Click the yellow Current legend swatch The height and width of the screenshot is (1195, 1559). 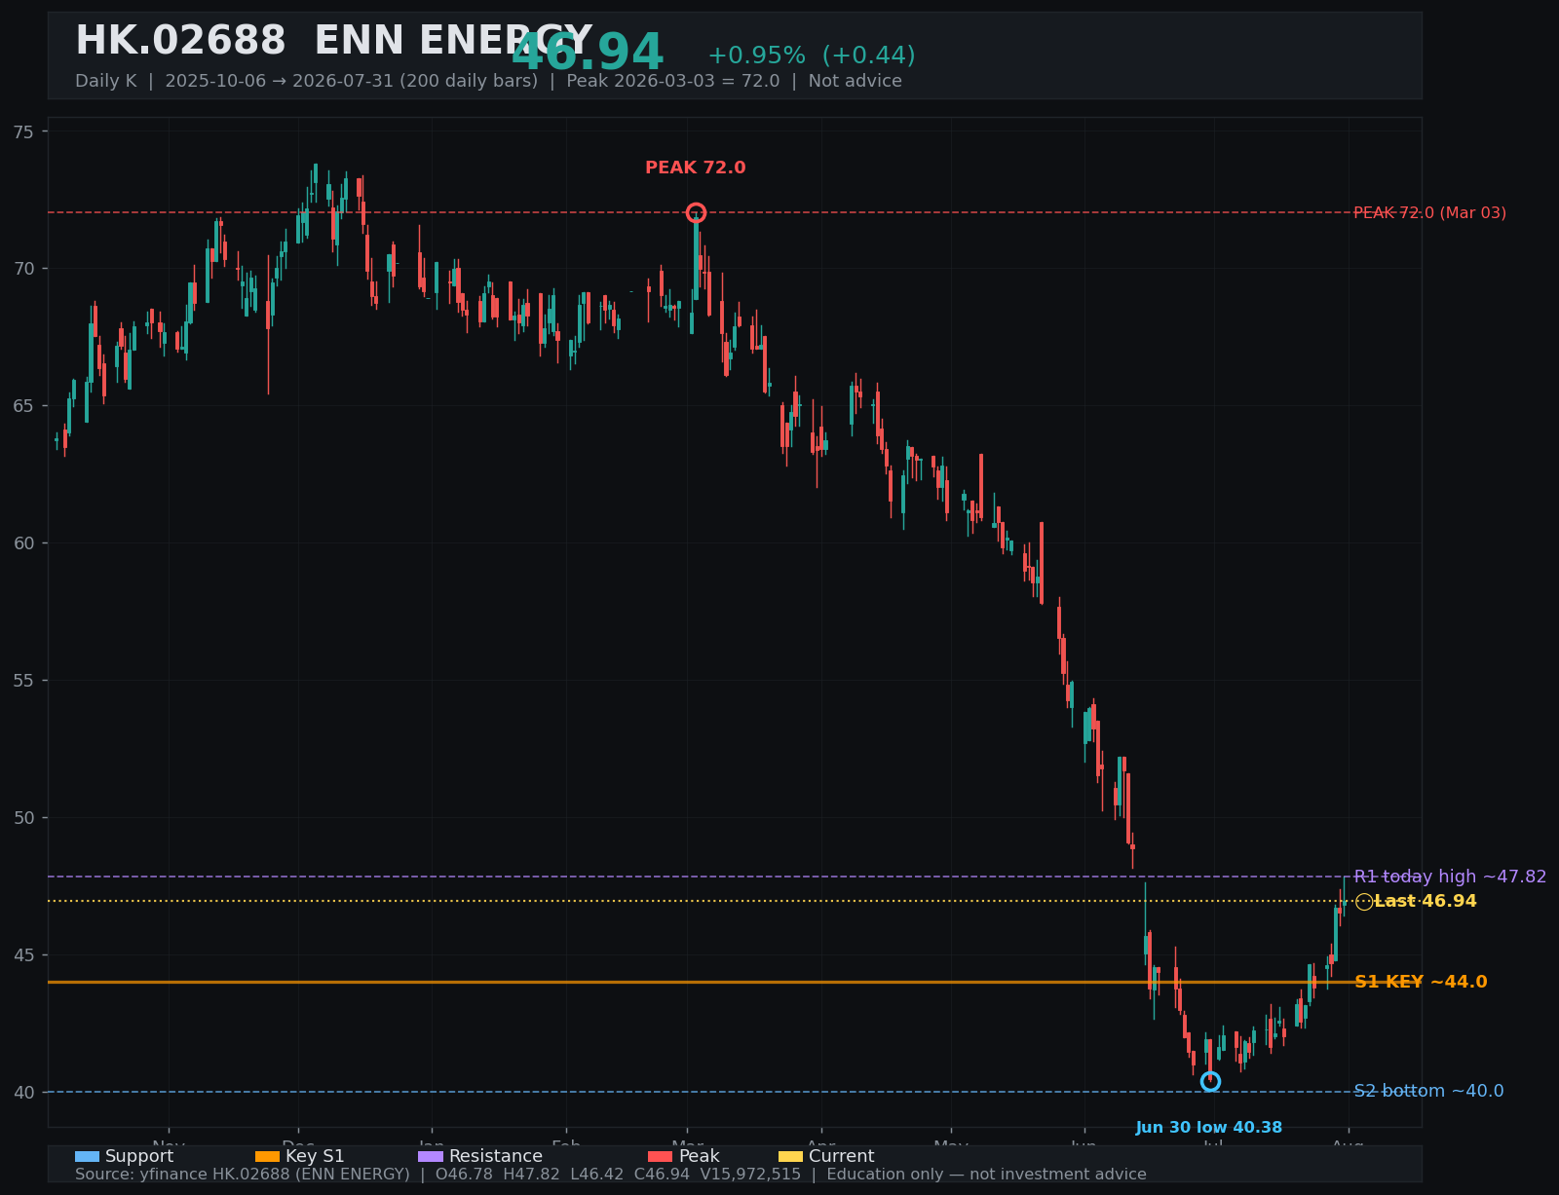click(790, 1157)
